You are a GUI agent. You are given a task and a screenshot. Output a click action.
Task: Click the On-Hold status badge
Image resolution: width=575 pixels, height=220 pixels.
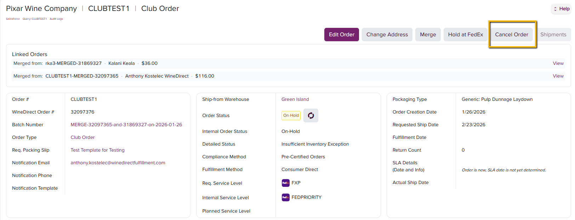click(x=291, y=116)
